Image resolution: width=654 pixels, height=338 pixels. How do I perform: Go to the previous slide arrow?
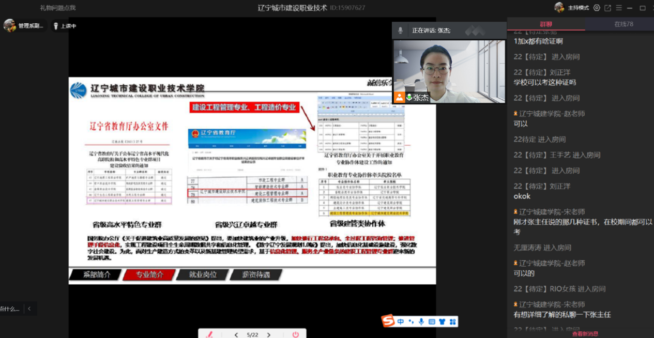(236, 335)
